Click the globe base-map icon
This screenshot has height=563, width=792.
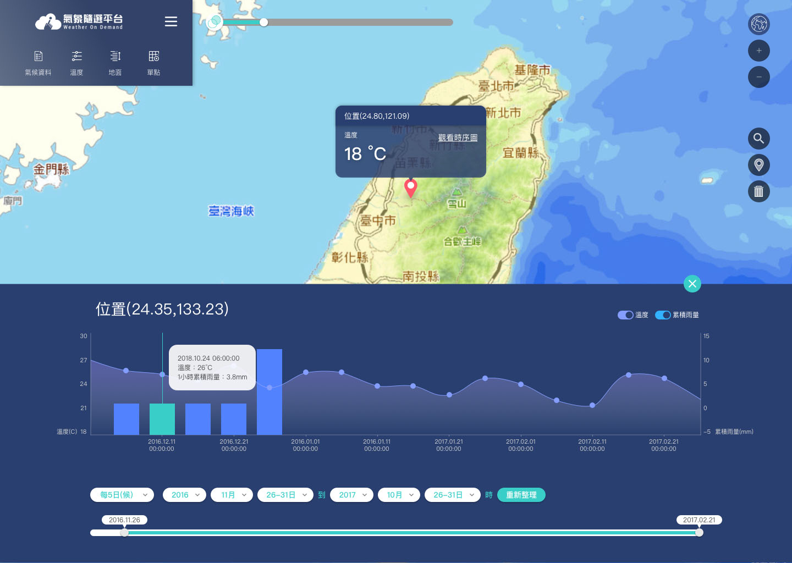tap(759, 24)
